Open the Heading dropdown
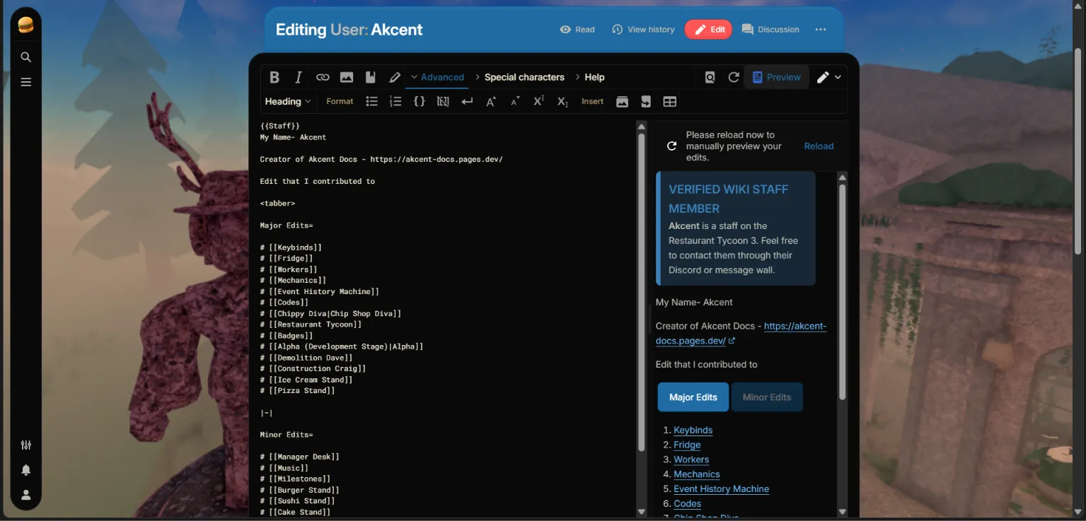This screenshot has height=521, width=1086. [x=287, y=102]
